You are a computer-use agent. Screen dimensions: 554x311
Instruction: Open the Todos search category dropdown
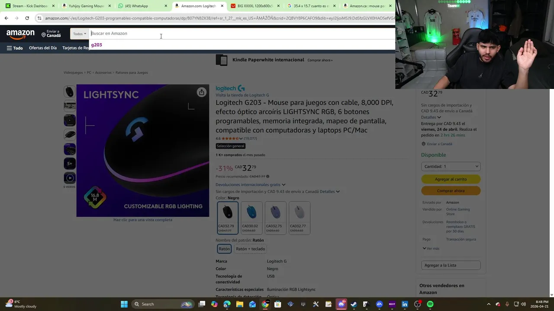80,34
